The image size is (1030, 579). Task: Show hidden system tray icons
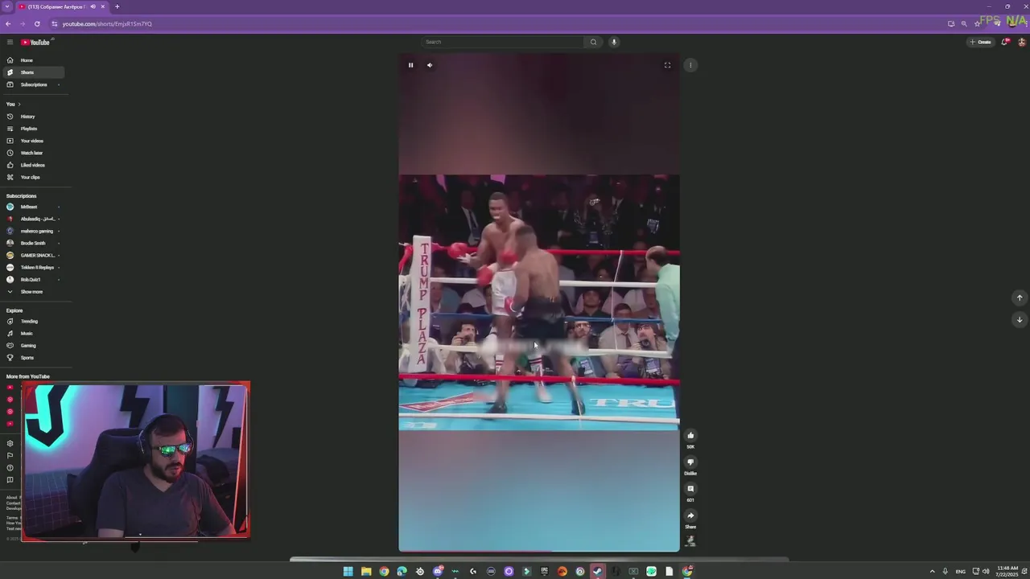coord(933,572)
